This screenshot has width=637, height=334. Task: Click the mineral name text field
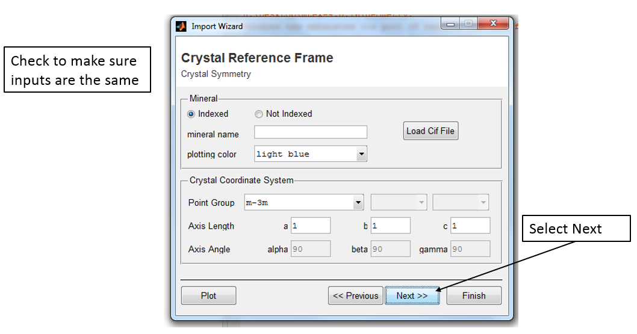coord(310,132)
